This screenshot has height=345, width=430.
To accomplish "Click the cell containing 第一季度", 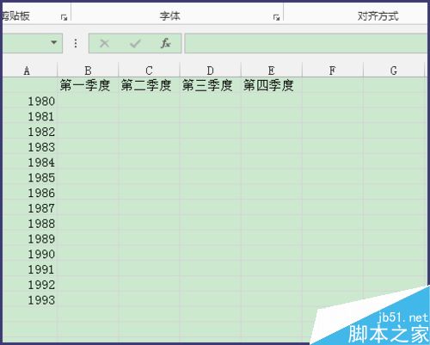I will click(x=88, y=85).
